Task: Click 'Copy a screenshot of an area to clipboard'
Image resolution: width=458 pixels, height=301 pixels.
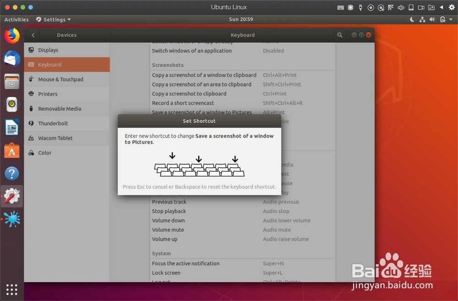Action: pos(243,84)
